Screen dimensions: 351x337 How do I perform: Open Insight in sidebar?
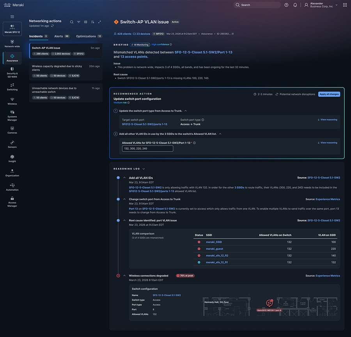pos(12,159)
